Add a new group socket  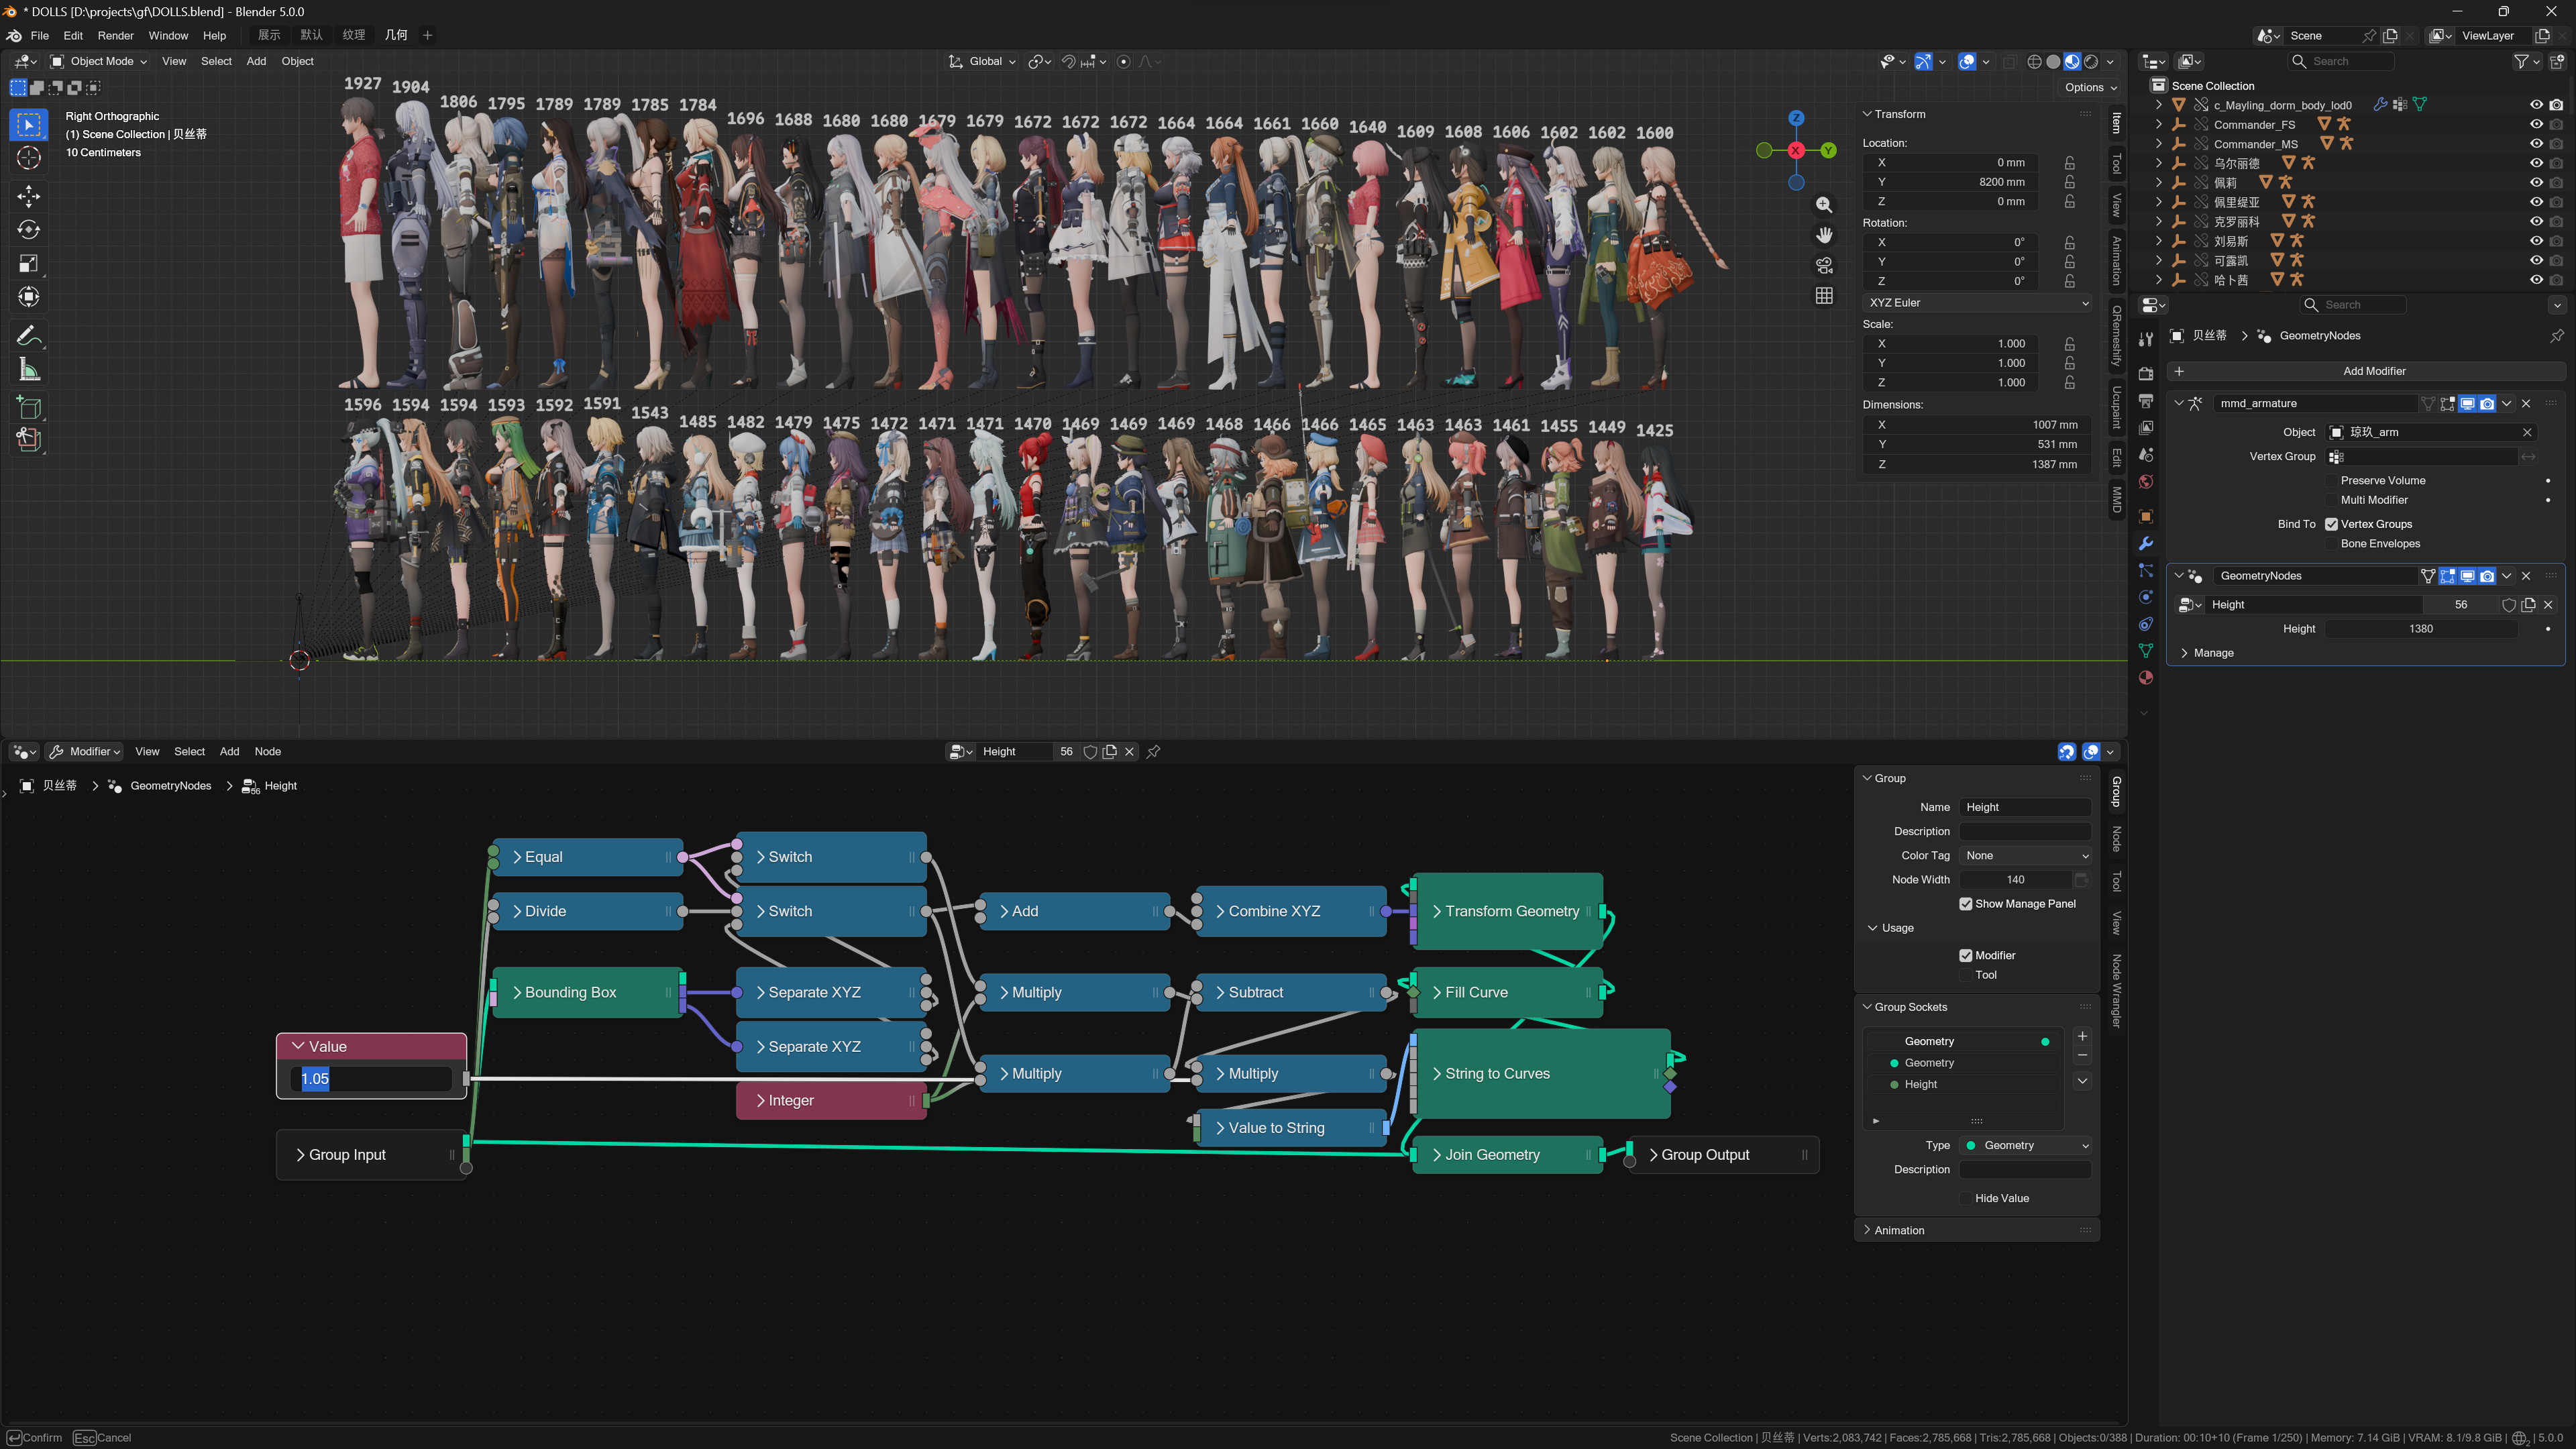tap(2082, 1037)
